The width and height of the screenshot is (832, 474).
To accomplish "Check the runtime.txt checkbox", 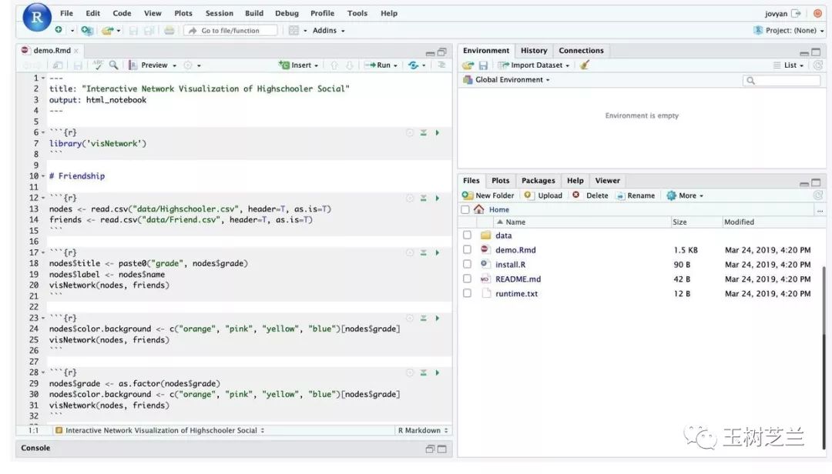I will click(x=467, y=293).
